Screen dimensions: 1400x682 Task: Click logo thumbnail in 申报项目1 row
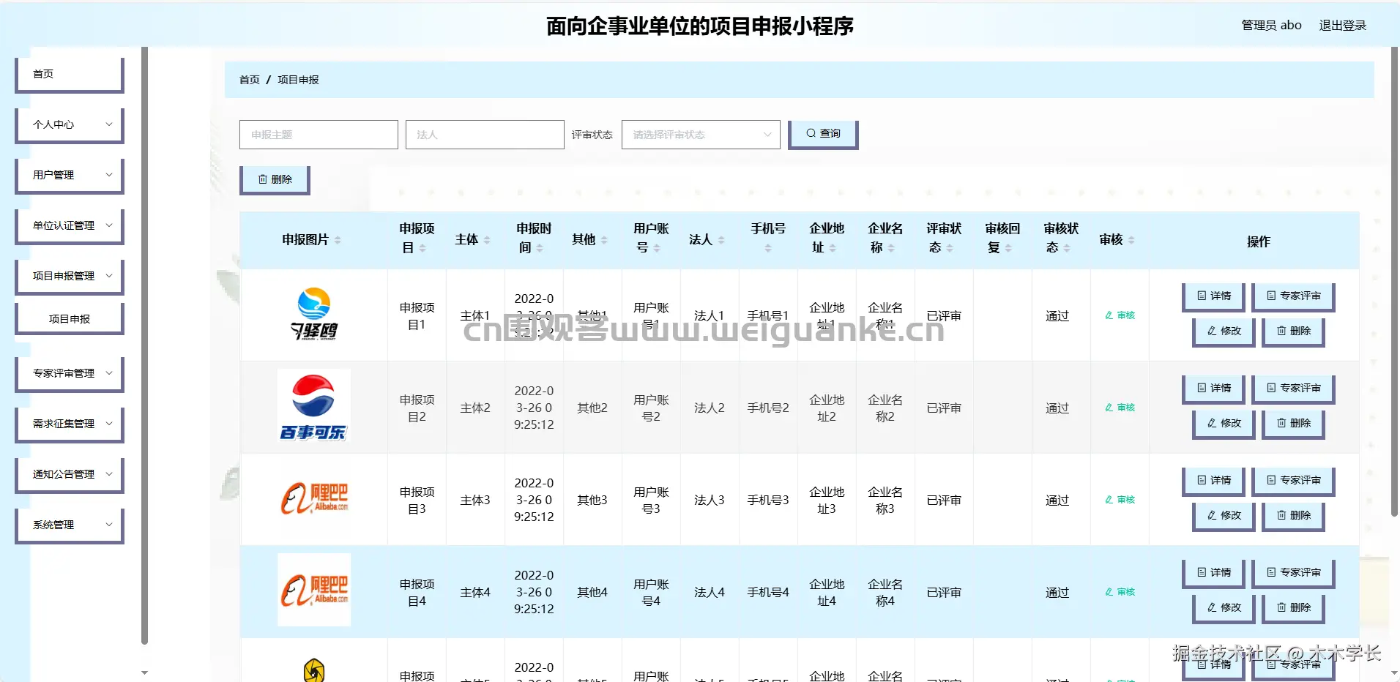pyautogui.click(x=314, y=314)
